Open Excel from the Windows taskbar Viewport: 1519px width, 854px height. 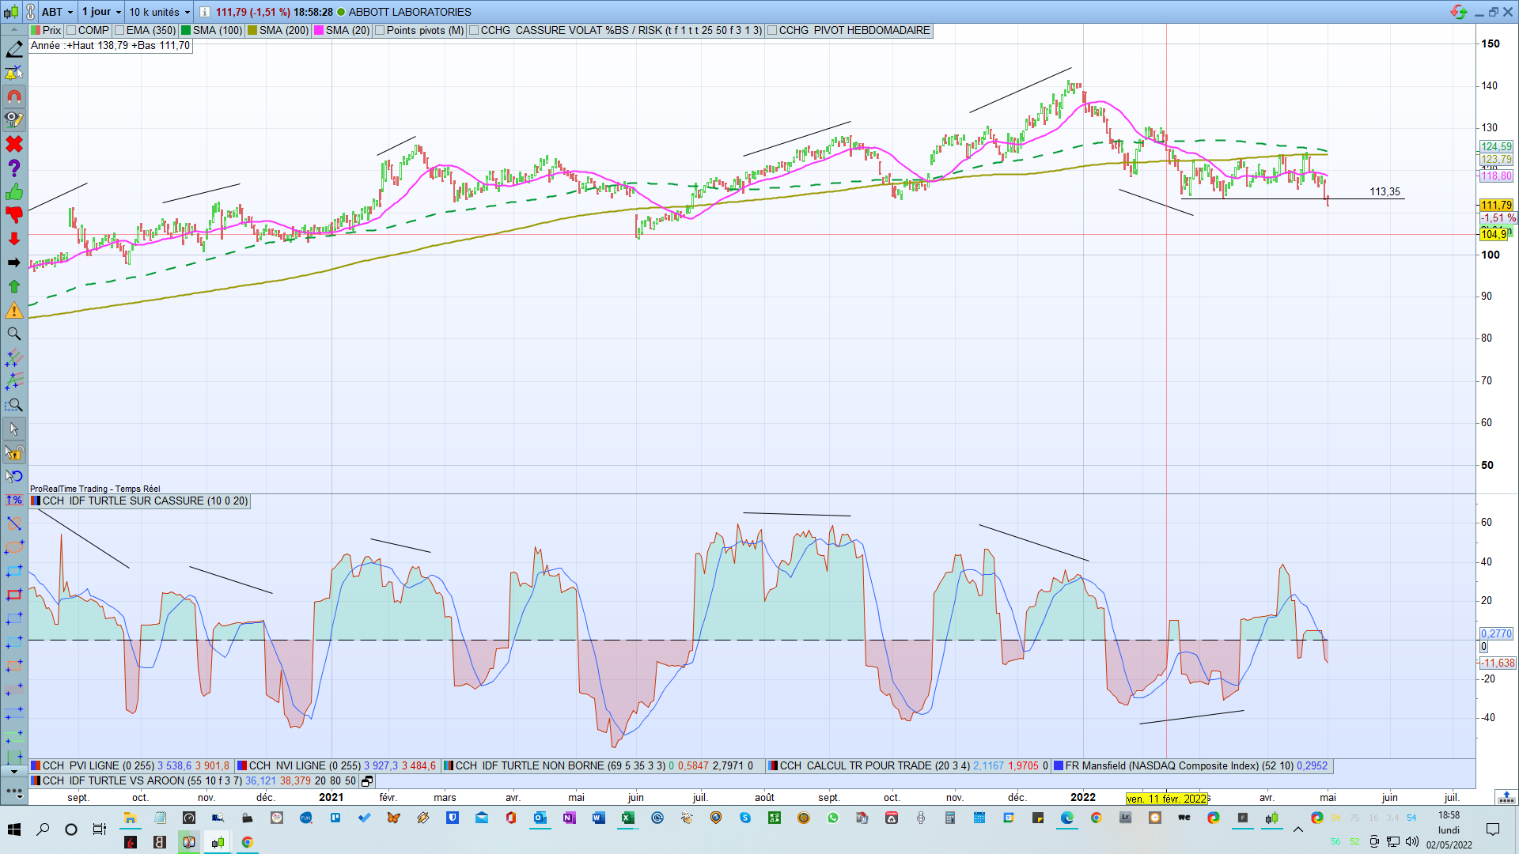pyautogui.click(x=628, y=818)
